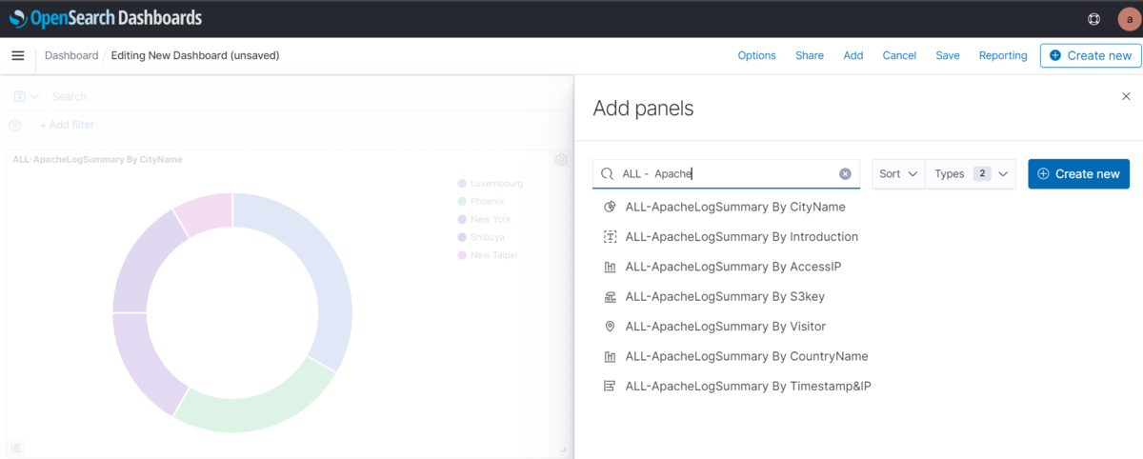
Task: Click the change filters icon
Action: click(x=15, y=125)
